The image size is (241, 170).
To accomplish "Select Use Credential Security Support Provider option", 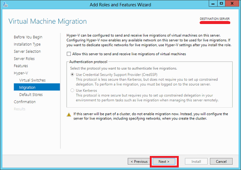I will pos(73,74).
